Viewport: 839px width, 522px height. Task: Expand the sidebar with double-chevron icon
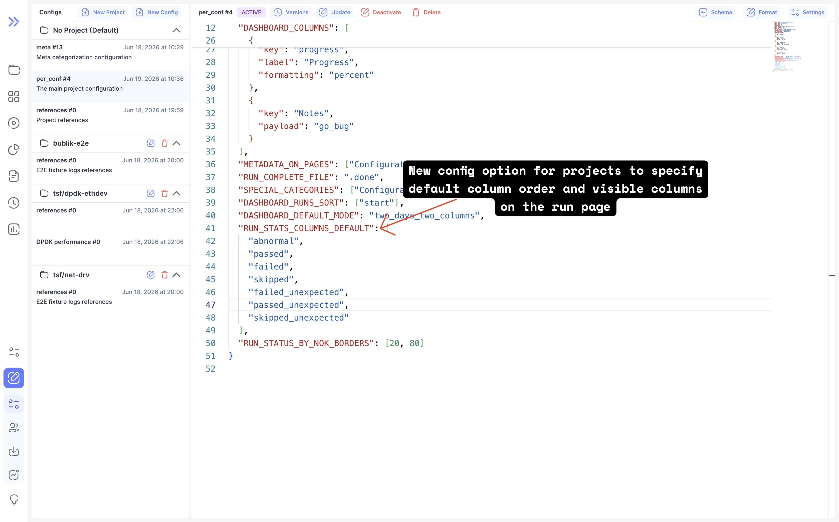[x=14, y=22]
